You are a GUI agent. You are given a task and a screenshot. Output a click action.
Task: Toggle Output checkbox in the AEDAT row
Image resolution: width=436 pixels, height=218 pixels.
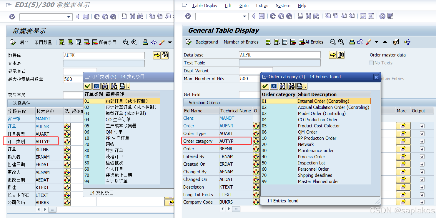tap(422, 179)
